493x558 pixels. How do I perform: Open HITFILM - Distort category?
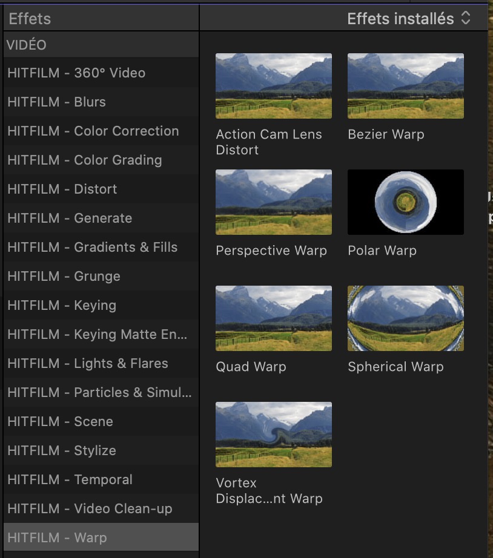tap(101, 189)
